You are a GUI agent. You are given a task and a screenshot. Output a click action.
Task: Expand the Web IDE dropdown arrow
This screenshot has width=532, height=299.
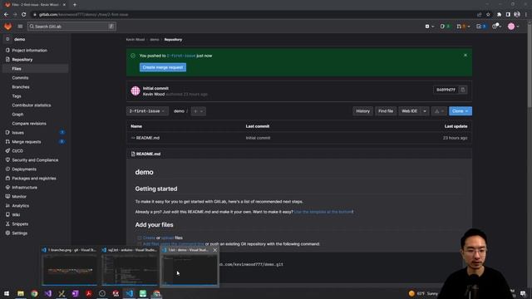point(425,111)
